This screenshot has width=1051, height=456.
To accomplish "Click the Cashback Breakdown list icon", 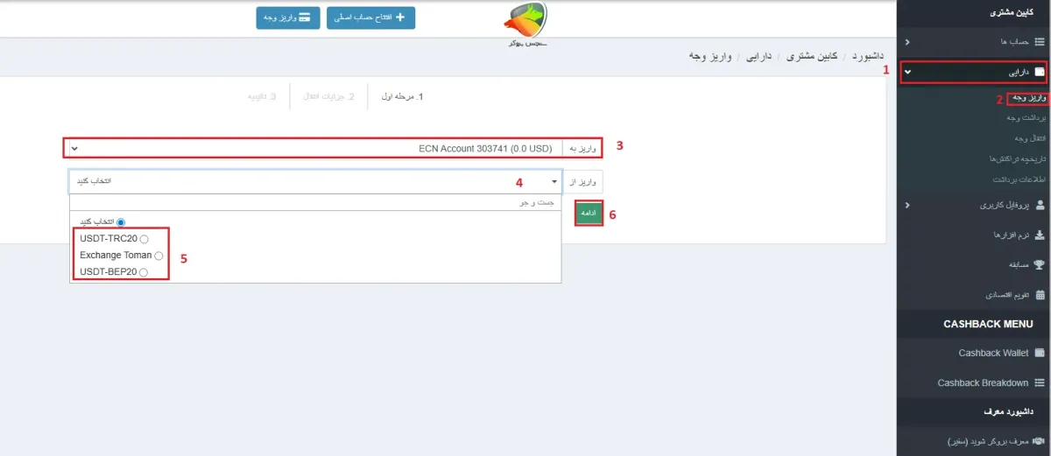I will pyautogui.click(x=1040, y=383).
